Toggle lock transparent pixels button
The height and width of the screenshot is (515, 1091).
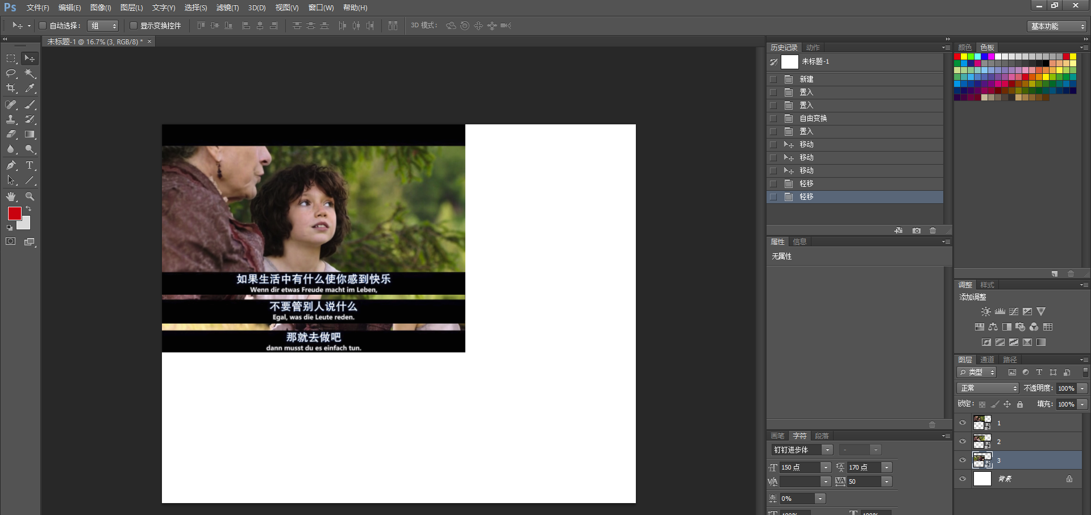(x=982, y=404)
